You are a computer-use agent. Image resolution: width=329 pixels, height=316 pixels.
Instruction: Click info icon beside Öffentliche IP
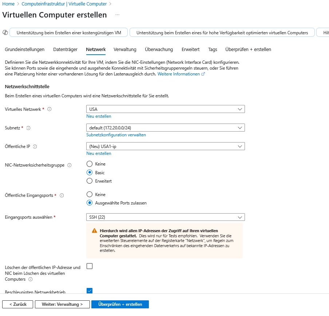(x=35, y=147)
